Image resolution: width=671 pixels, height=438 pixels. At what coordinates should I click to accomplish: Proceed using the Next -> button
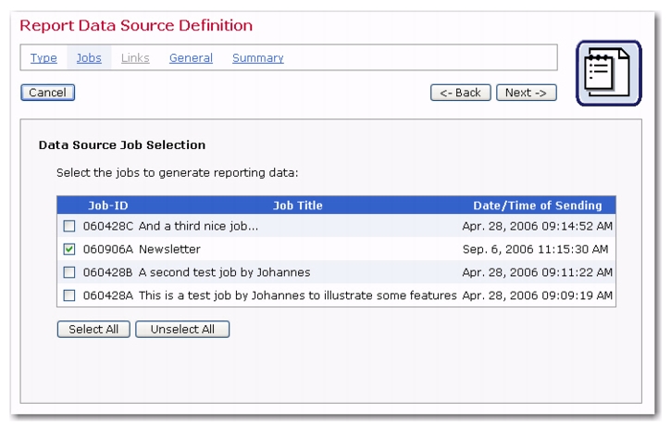point(527,93)
